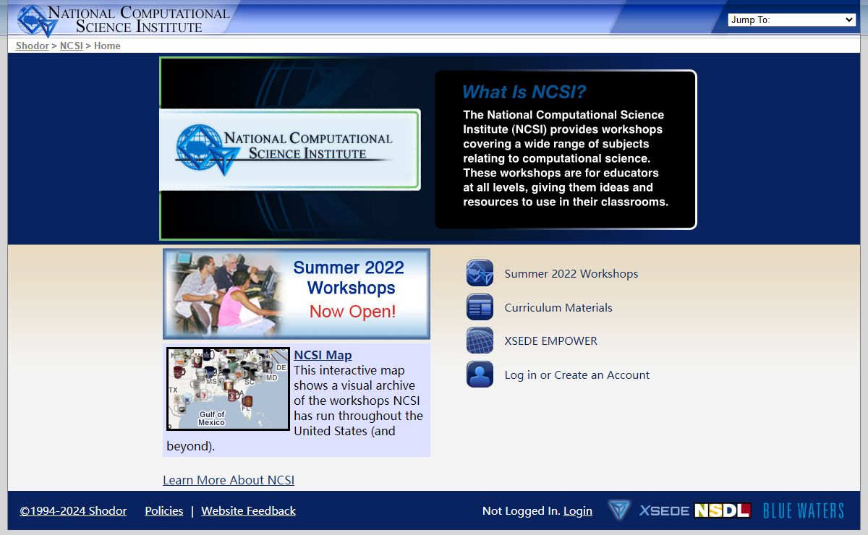
Task: Open the Website Feedback link
Action: point(249,510)
